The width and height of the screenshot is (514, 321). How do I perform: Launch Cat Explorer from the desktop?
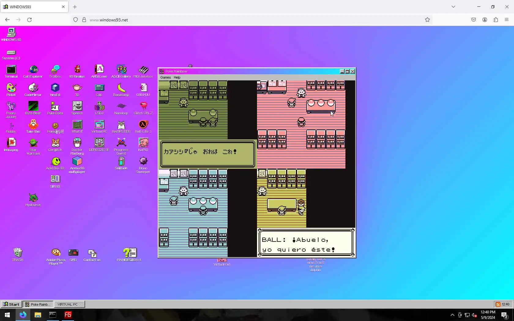coord(33,72)
